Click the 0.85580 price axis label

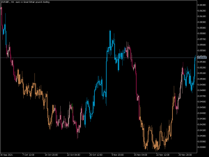click(x=202, y=51)
